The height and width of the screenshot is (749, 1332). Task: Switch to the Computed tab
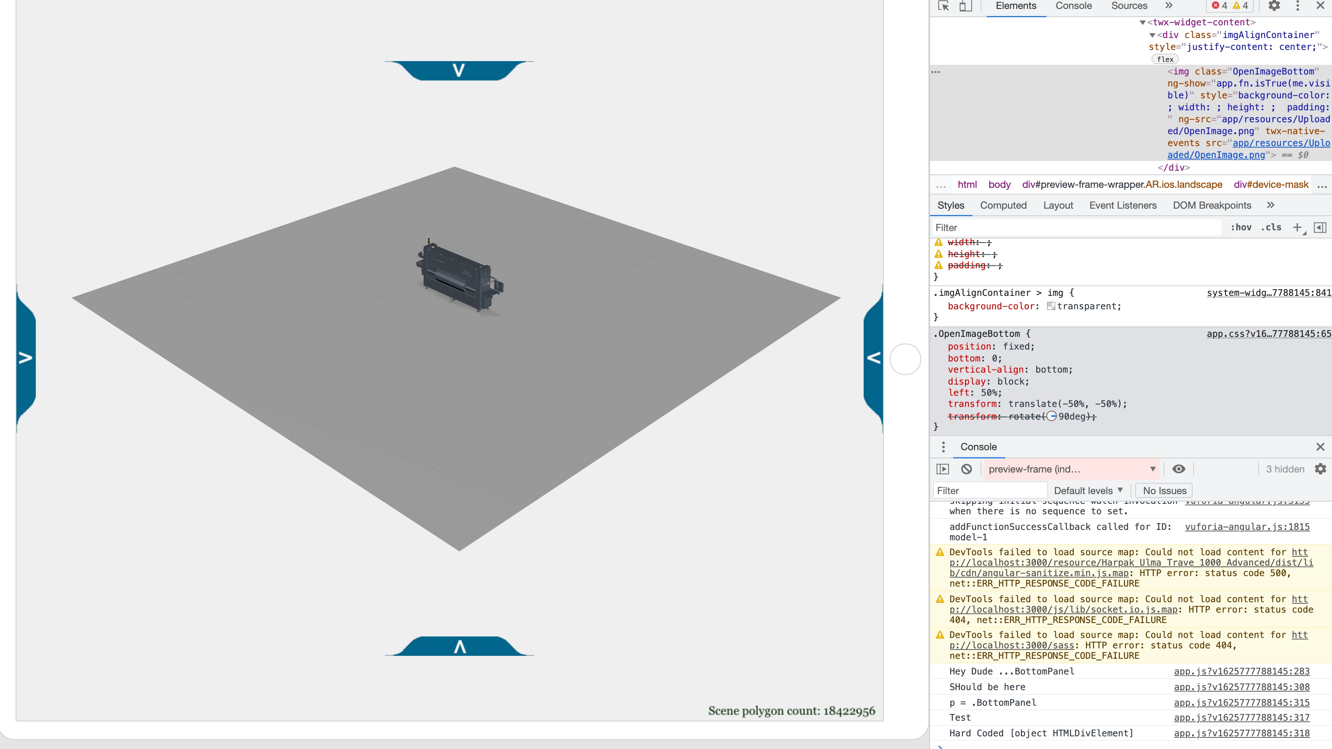(1003, 206)
